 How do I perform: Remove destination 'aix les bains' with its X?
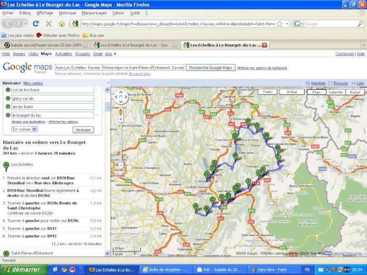coord(96,107)
